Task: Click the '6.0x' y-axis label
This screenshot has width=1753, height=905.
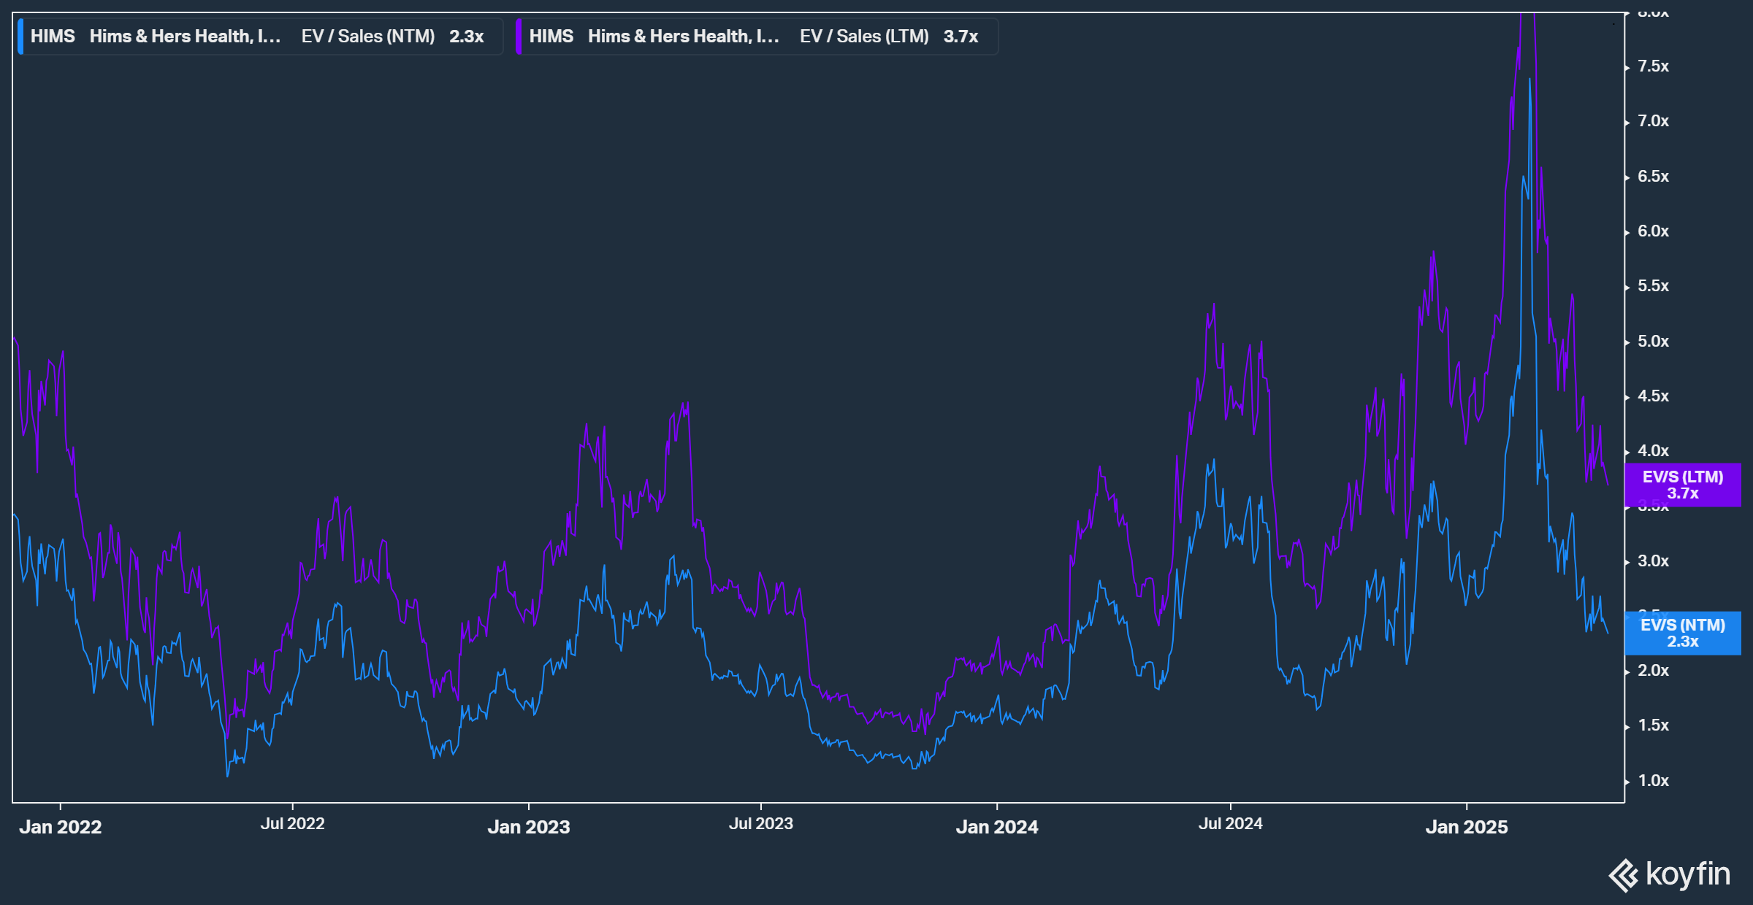Action: pyautogui.click(x=1654, y=231)
